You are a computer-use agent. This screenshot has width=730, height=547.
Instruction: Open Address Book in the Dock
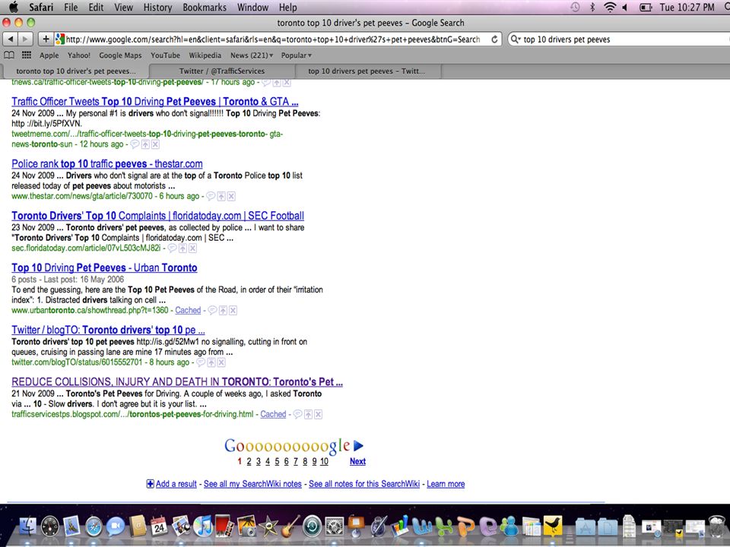pyautogui.click(x=138, y=526)
